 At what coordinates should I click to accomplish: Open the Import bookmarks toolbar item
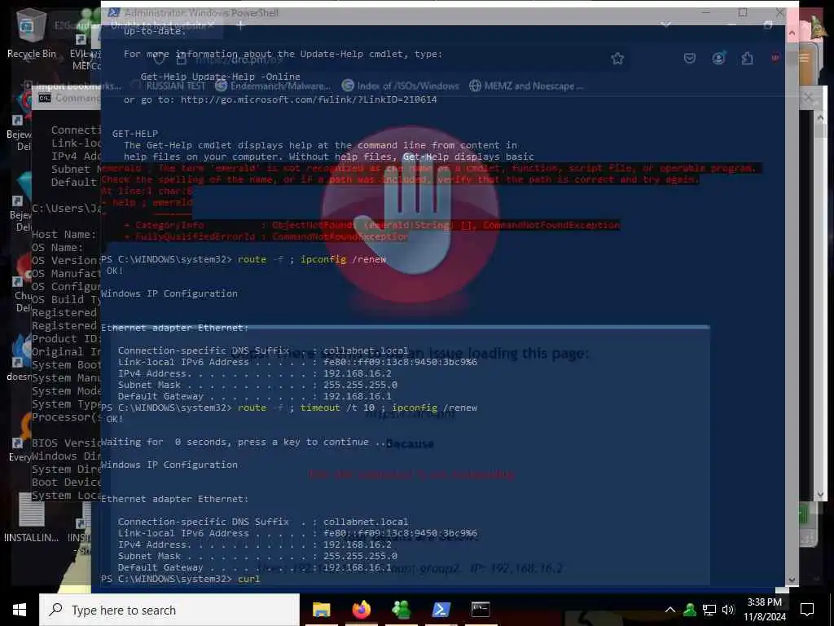[x=72, y=85]
